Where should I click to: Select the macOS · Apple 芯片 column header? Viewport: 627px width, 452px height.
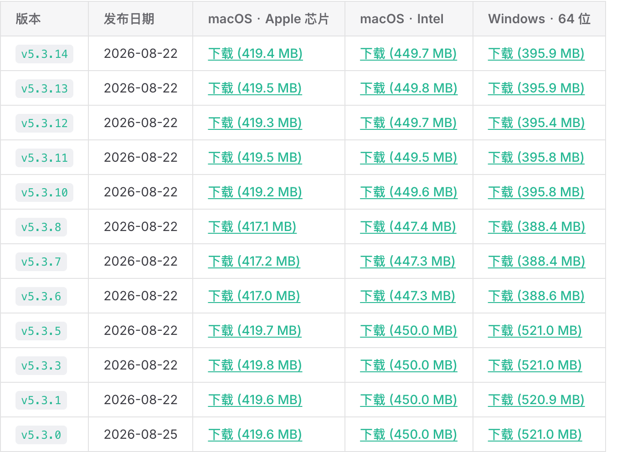(268, 19)
